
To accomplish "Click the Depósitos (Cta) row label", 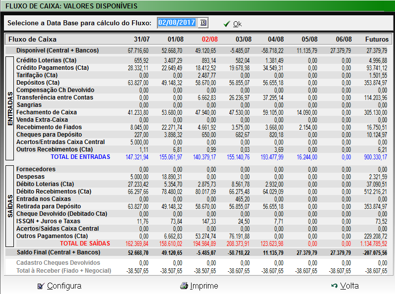I will [38, 83].
